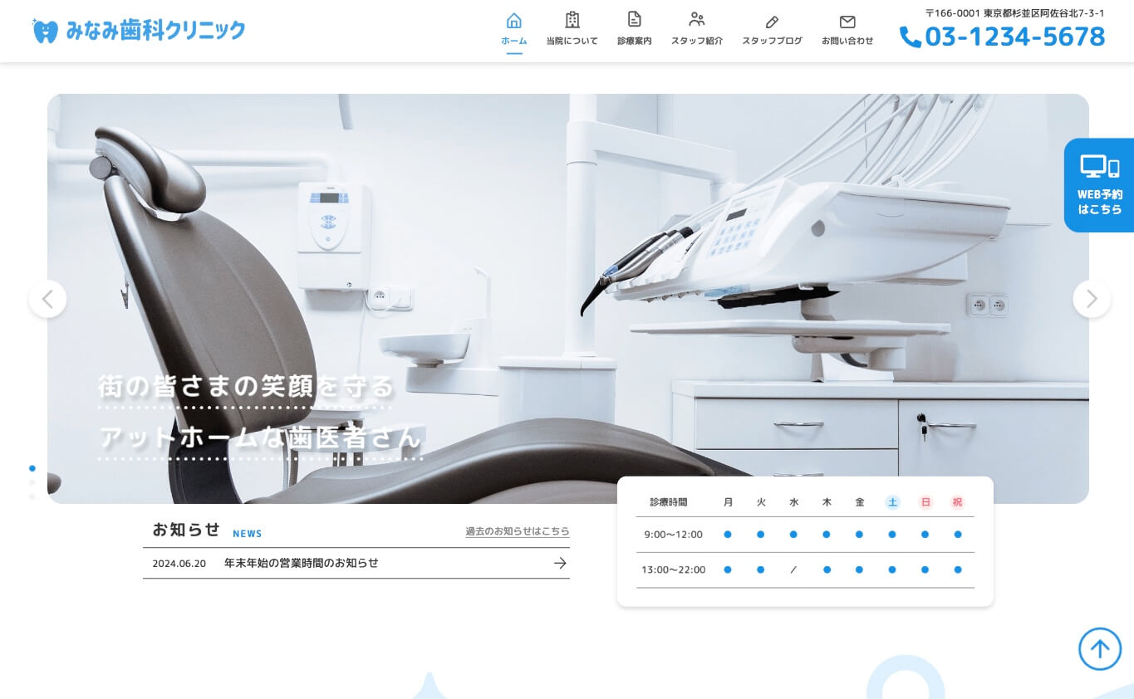Click the 診療案内 document icon

[634, 20]
